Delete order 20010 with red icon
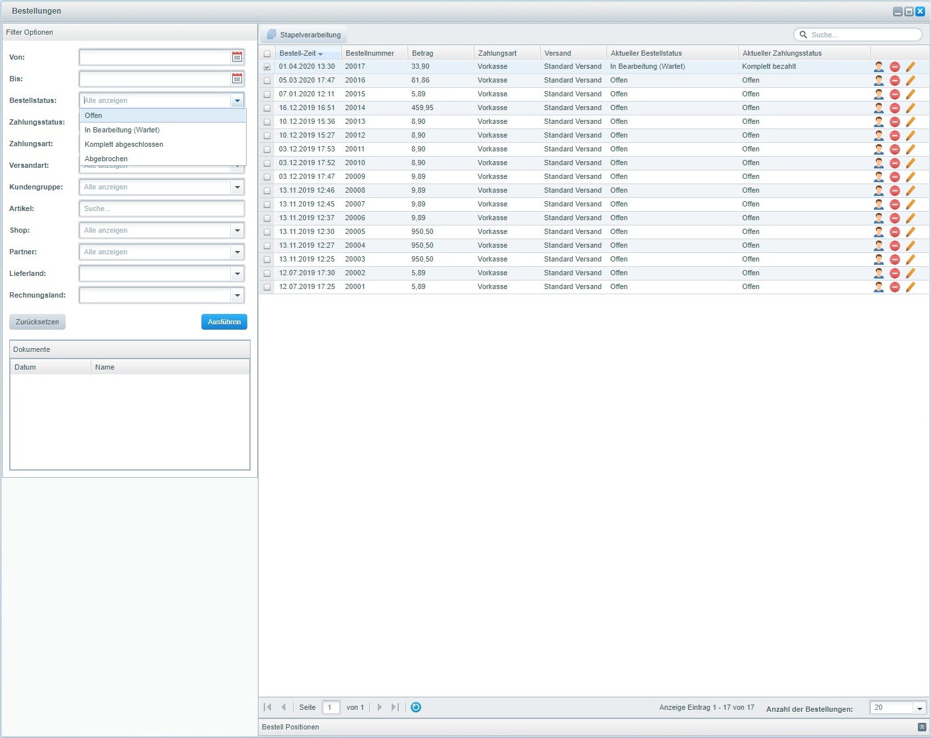The height and width of the screenshot is (738, 931). [x=894, y=163]
